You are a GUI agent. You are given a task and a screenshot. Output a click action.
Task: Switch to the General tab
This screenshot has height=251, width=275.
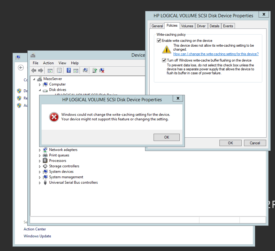click(x=157, y=26)
